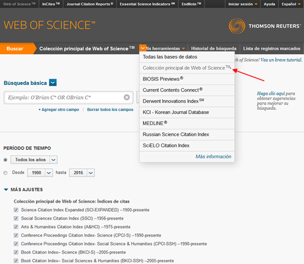Uncheck Science Citation Index Expanded
Screen dimensions: 304x264
(16, 210)
